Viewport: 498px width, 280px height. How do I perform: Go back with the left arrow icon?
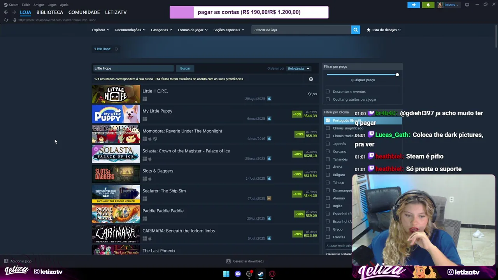[x=6, y=12]
